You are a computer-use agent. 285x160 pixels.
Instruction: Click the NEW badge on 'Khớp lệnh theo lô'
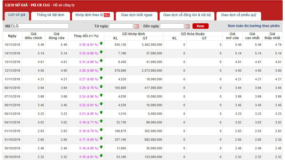[x=107, y=15]
